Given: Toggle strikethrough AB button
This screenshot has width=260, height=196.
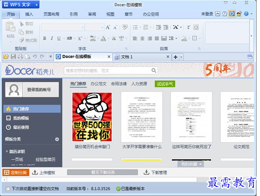Looking at the screenshot, I should 70,38.
